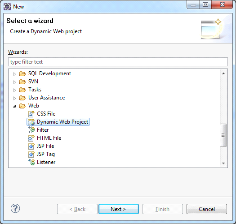The height and width of the screenshot is (224, 236).
Task: Click the scrollbar thumb in wizard list
Action: (x=223, y=135)
